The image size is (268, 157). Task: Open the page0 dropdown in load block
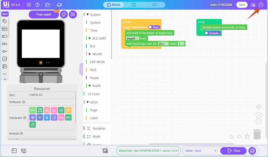132,38
